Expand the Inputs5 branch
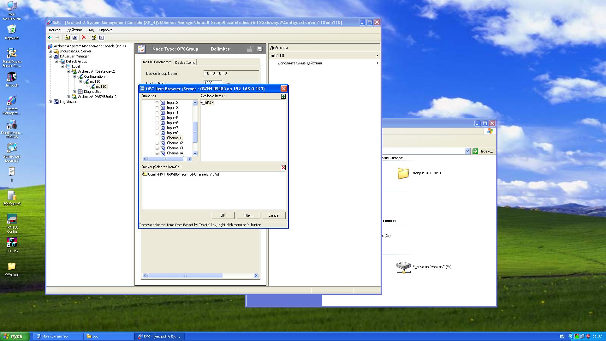Screen dimensions: 606x341 [157, 118]
